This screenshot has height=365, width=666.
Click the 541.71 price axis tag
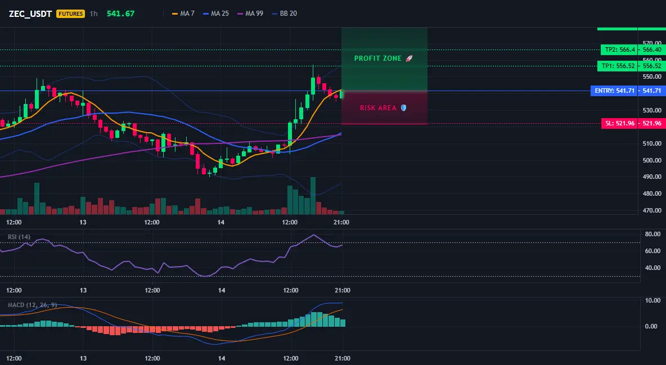(x=652, y=91)
